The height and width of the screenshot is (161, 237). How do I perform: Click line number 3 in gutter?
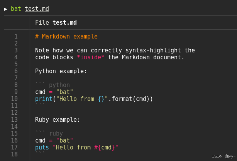pos(16,50)
